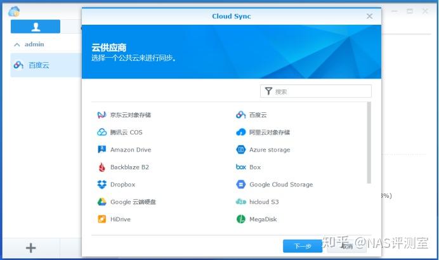Click the 阿里云对象存储 text label
Viewport: 439px width, 260px height.
(x=270, y=132)
